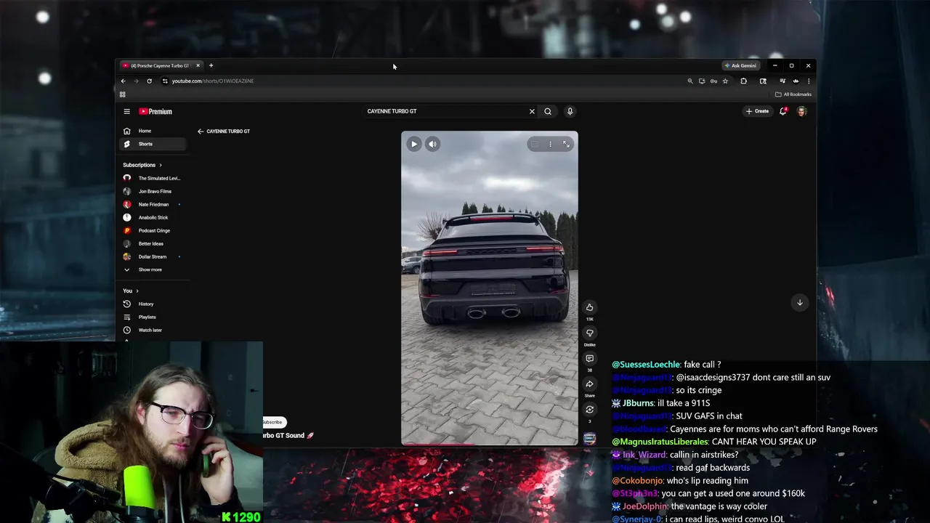Image resolution: width=930 pixels, height=523 pixels.
Task: Open the browser apps grid shortcut
Action: tap(122, 94)
